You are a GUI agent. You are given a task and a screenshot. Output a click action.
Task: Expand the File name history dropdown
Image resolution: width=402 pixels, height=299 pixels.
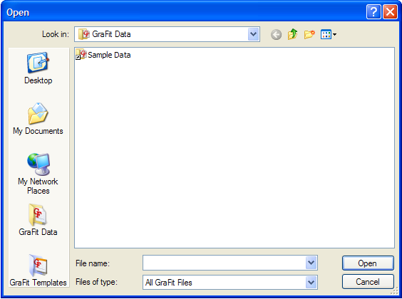click(x=311, y=263)
